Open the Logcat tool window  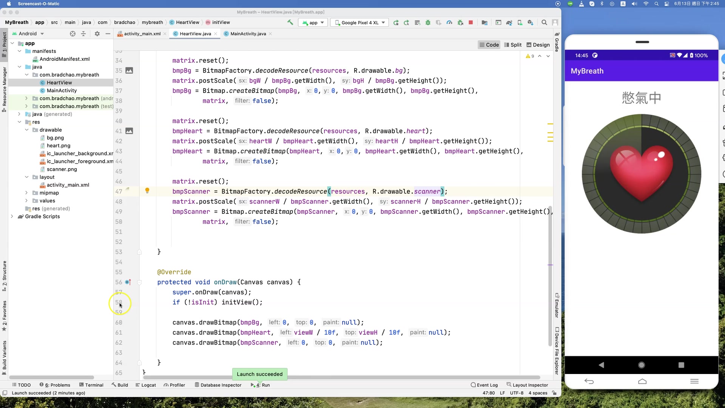145,385
